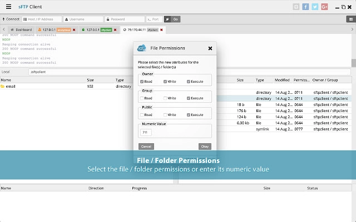Click the remote Type column header

coord(260,80)
